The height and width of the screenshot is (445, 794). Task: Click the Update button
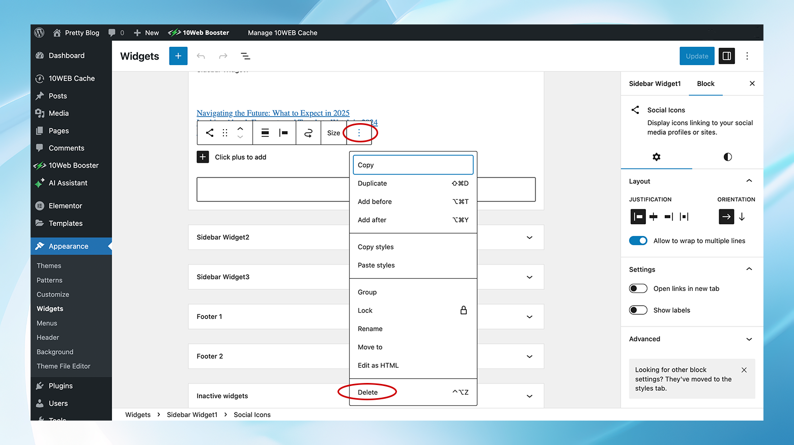pyautogui.click(x=697, y=56)
